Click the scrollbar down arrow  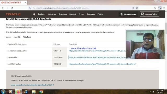click(x=166, y=88)
